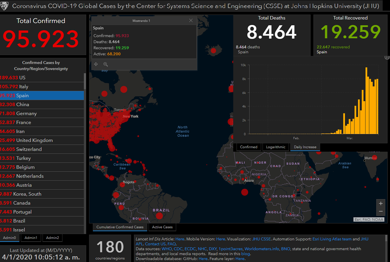Select Israel in the country list
Viewport: 390px width, 262px height.
[x=42, y=230]
